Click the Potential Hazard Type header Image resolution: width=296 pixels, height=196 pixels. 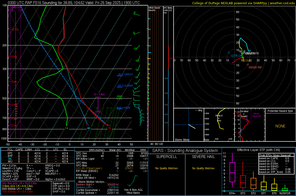coord(280,111)
